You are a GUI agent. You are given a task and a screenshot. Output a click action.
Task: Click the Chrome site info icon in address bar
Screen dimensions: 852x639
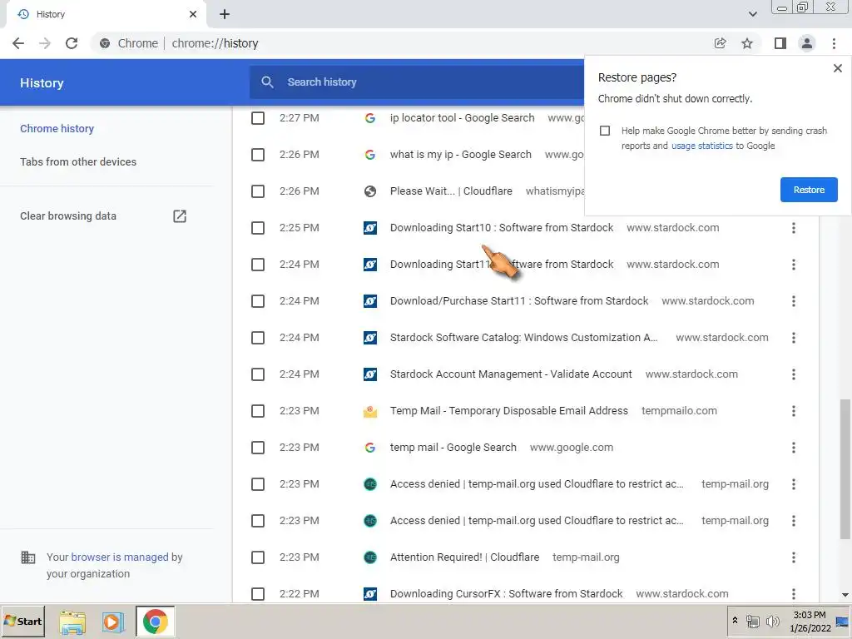coord(105,43)
